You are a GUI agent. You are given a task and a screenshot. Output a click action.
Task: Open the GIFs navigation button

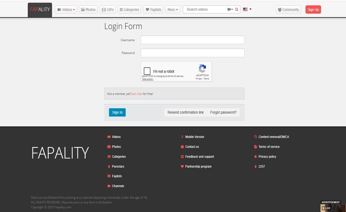[107, 9]
